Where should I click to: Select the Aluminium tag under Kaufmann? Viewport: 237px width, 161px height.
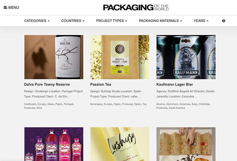172,104
